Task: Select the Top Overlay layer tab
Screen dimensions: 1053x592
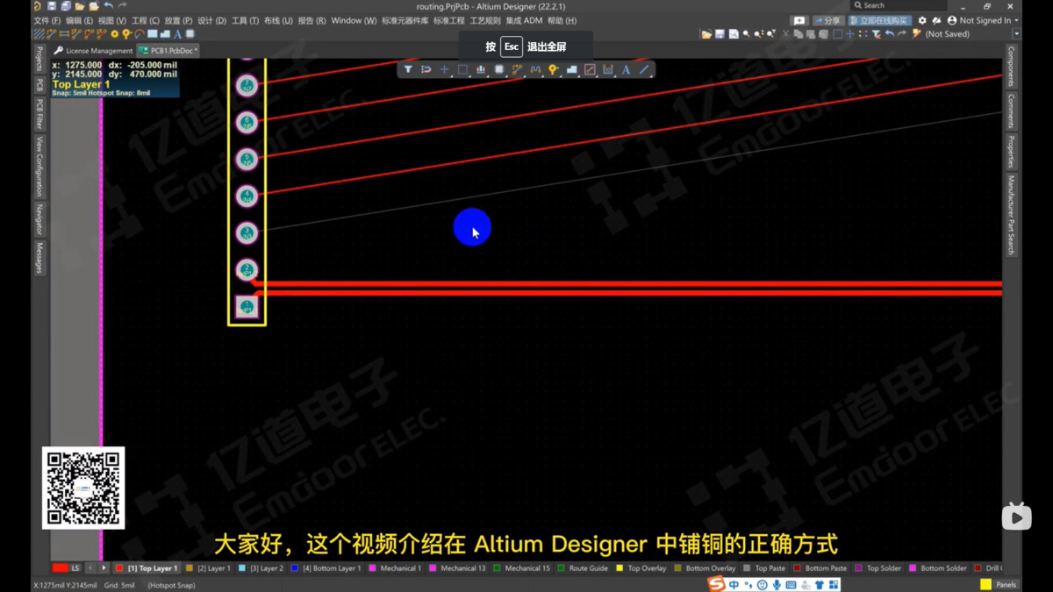Action: [x=641, y=568]
